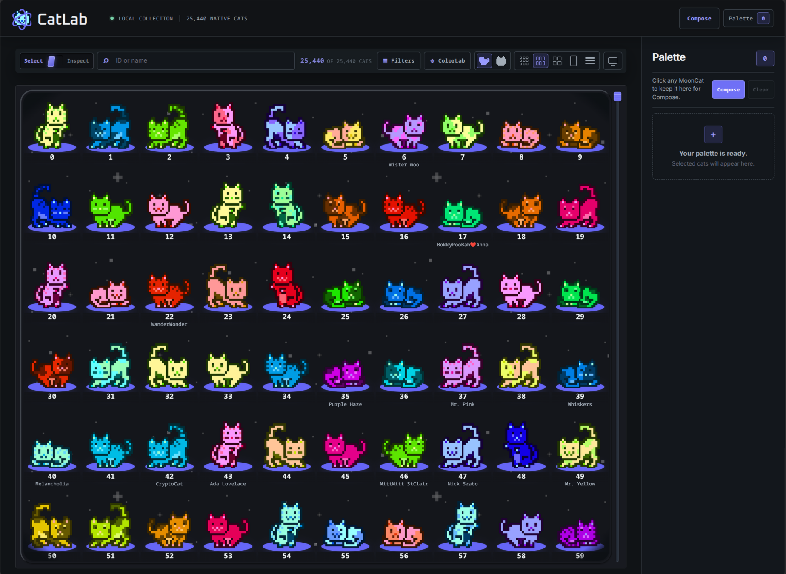Viewport: 786px width, 574px height.
Task: Click the gallery scrollbar thumb
Action: 617,97
